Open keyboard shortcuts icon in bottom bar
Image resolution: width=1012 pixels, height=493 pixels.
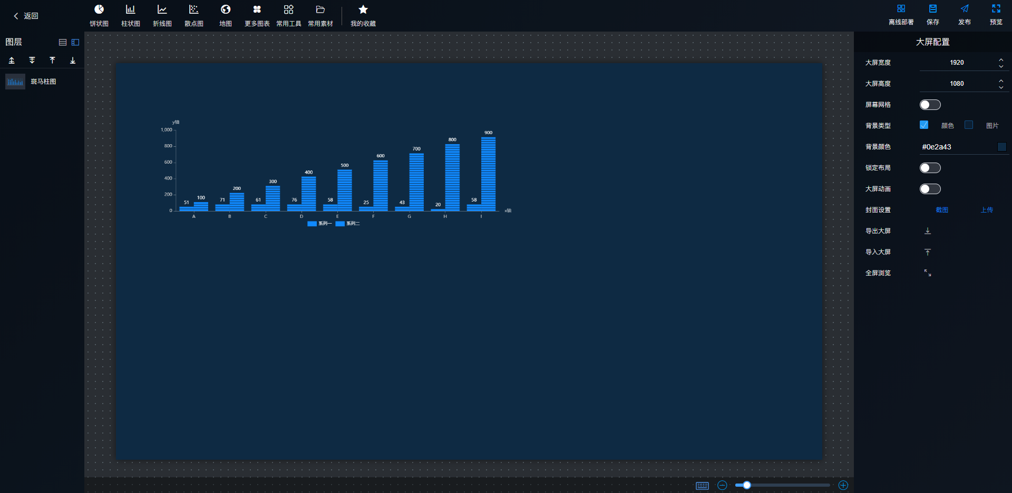pos(702,486)
